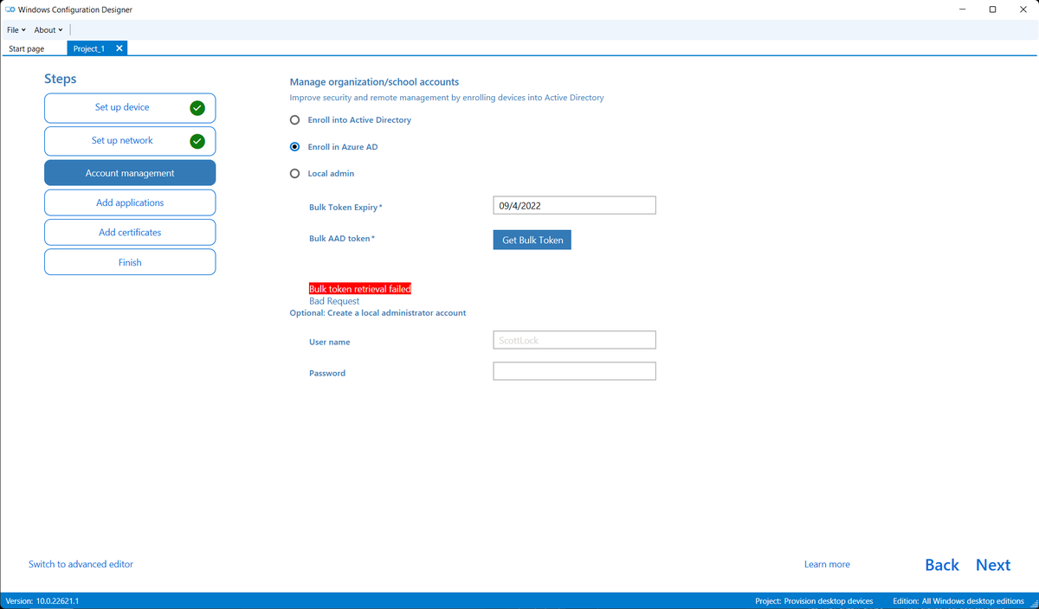Click the Bulk AAD token label
This screenshot has height=609, width=1039.
point(342,239)
